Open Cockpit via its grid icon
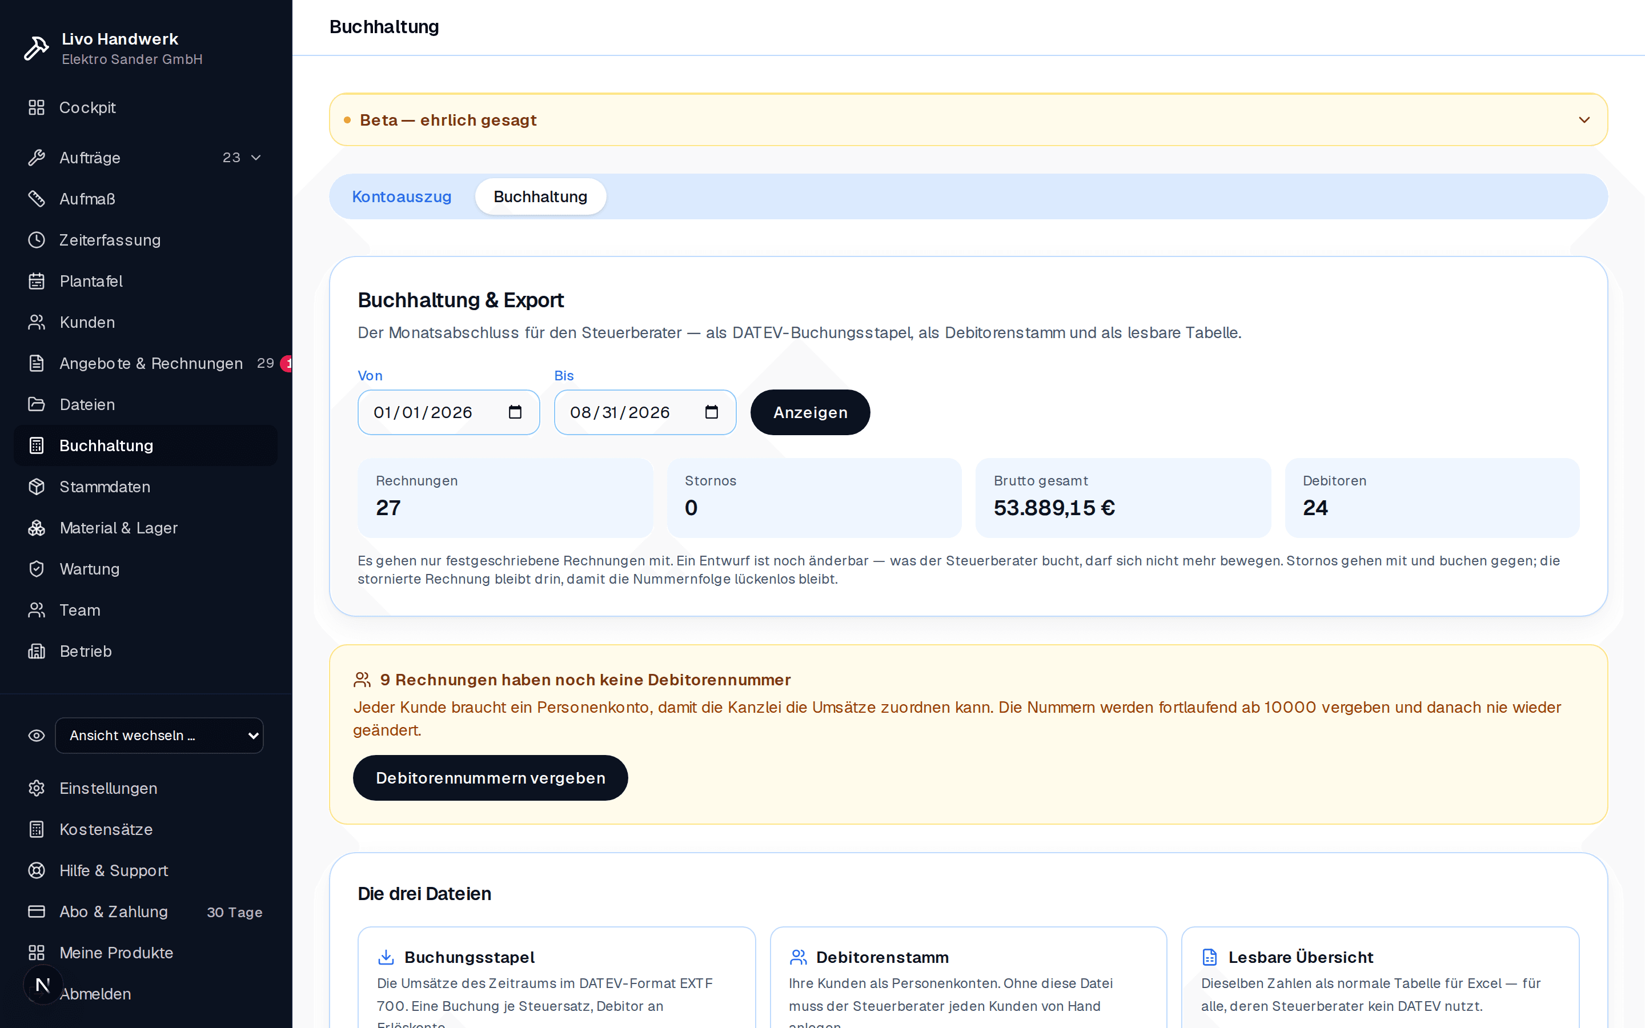Viewport: 1645px width, 1028px height. pyautogui.click(x=37, y=107)
